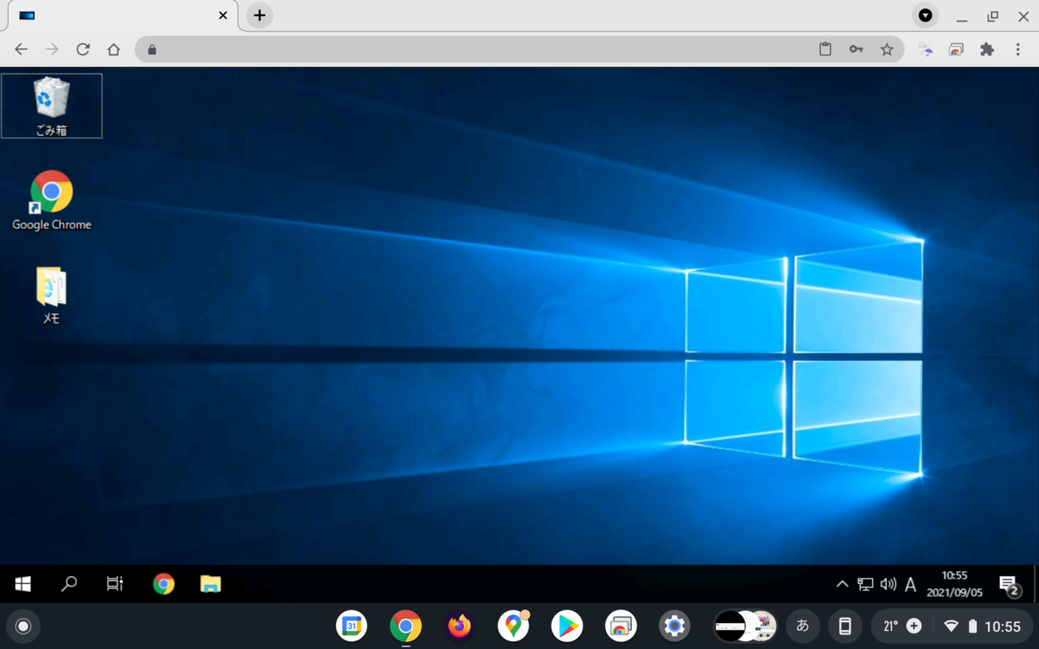This screenshot has width=1039, height=649.
Task: Open Google Calendar from the shelf
Action: [x=352, y=626]
